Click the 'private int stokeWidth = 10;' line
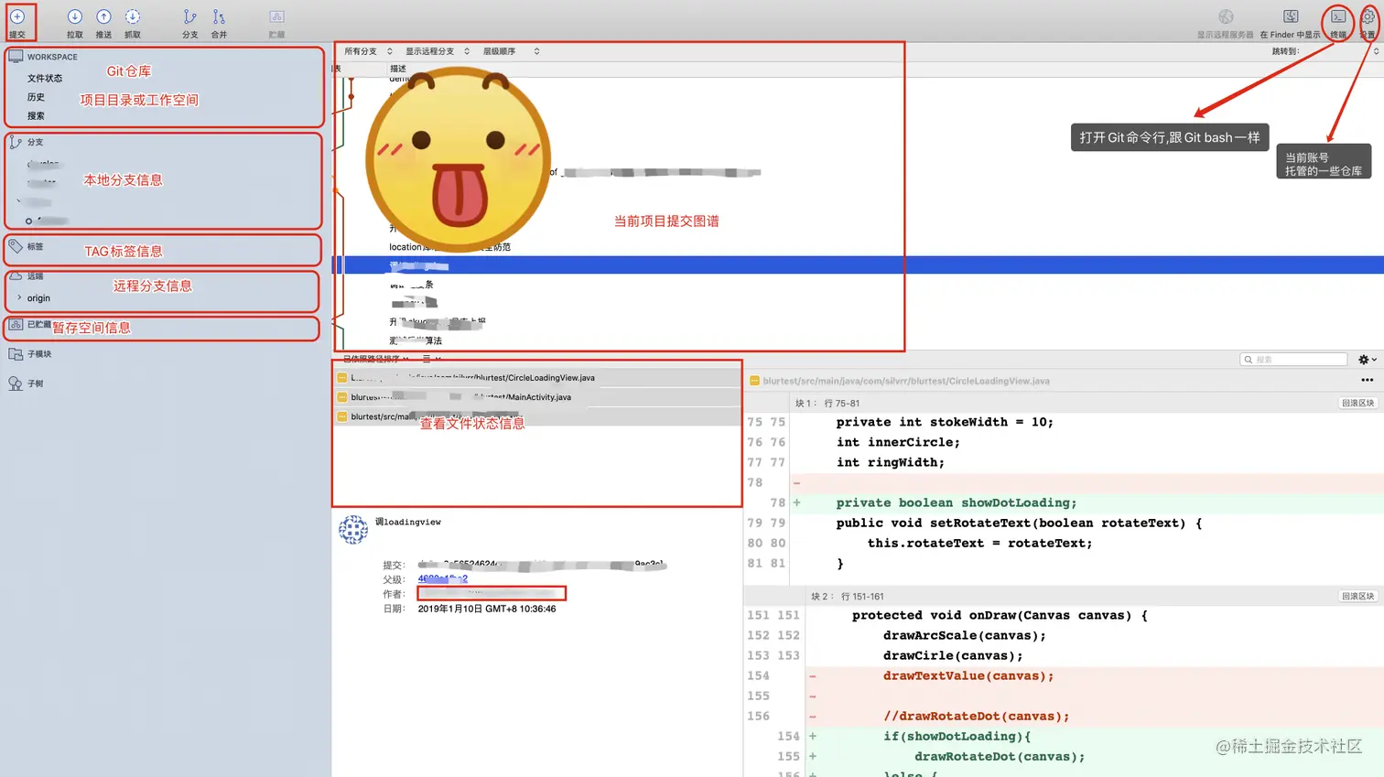Viewport: 1384px width, 777px height. click(x=945, y=422)
